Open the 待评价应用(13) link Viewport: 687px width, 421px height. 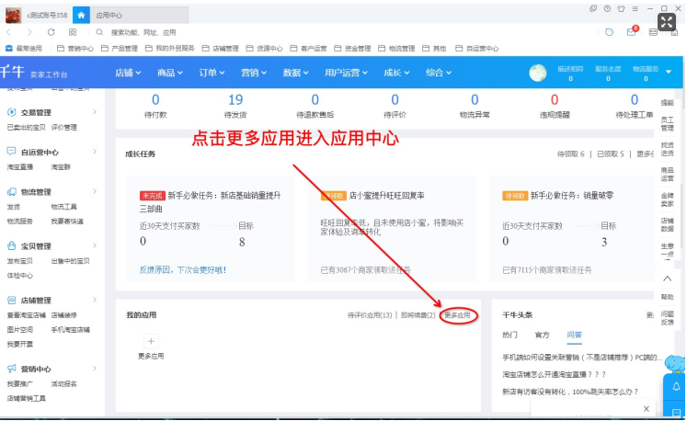point(370,315)
